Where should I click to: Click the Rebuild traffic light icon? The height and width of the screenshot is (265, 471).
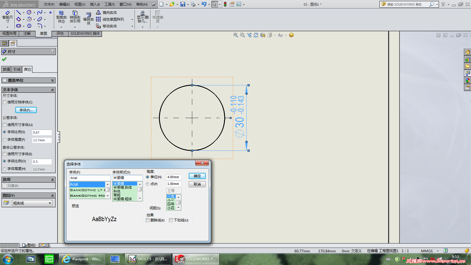point(225,4)
